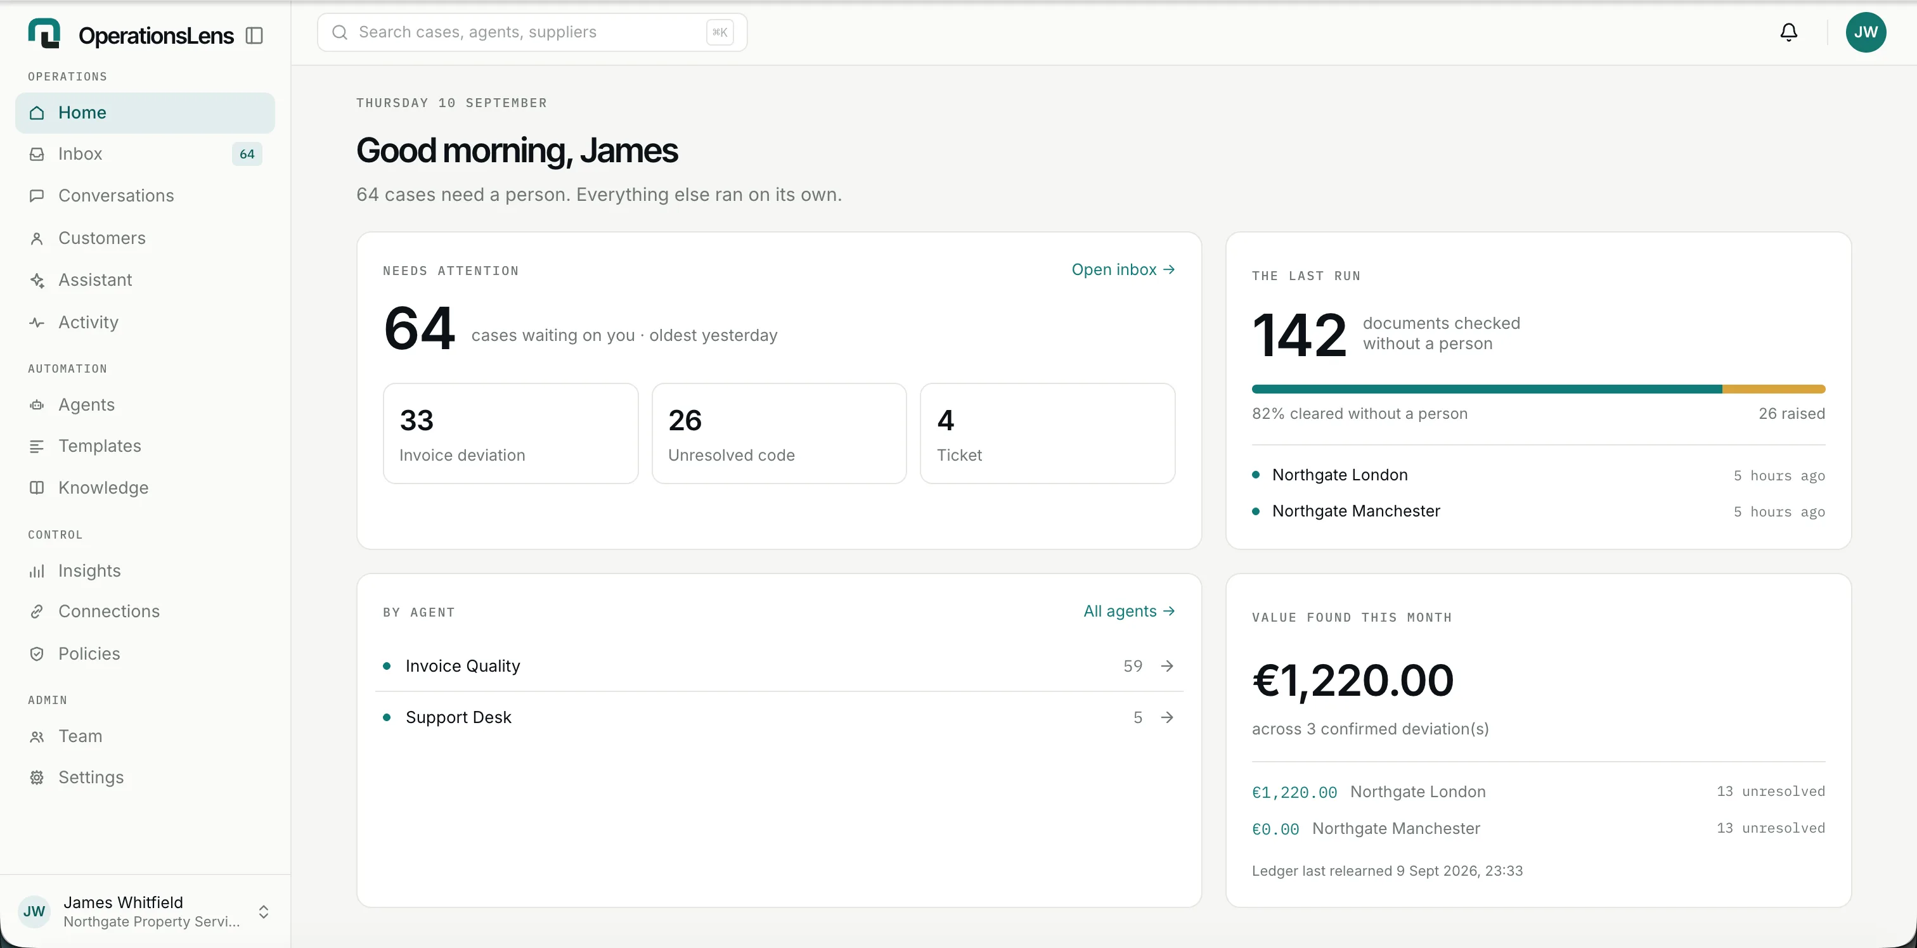This screenshot has width=1917, height=948.
Task: Click the Activity pulse icon
Action: (37, 322)
